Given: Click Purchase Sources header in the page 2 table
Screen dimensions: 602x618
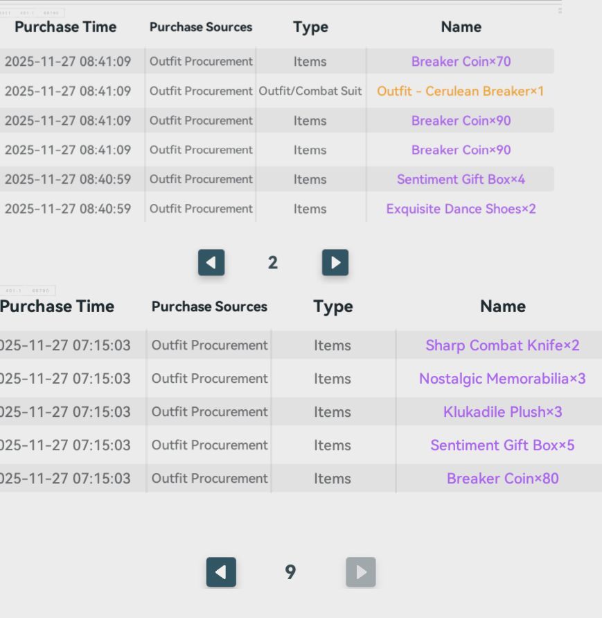Looking at the screenshot, I should [201, 27].
